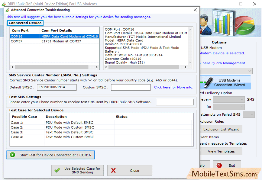Click here for More info link
262x180 pixels.
(x=173, y=87)
